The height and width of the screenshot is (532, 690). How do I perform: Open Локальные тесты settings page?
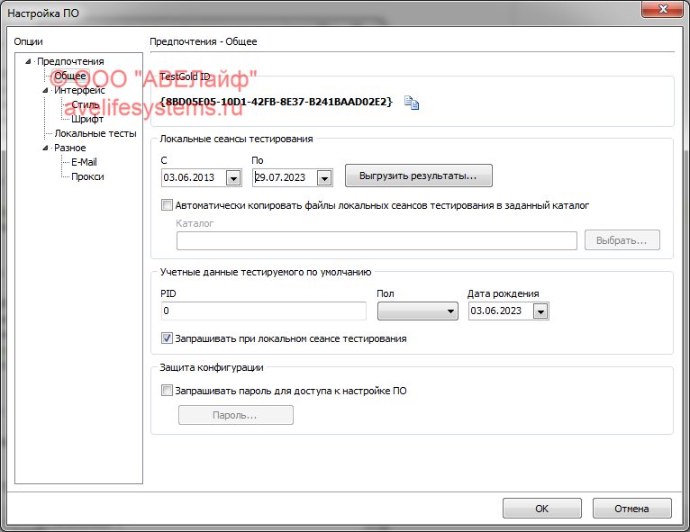tap(95, 133)
